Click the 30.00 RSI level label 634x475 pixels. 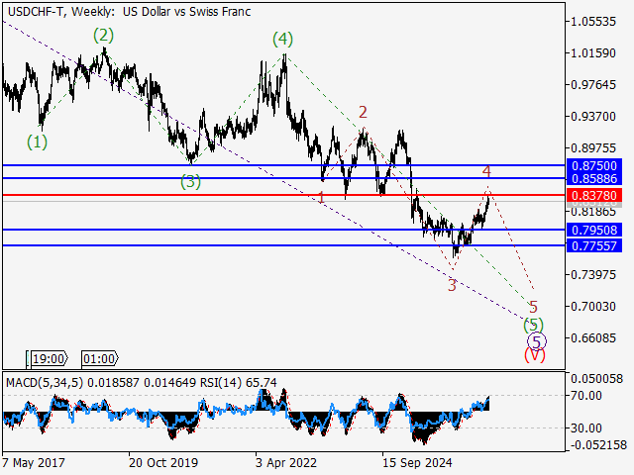(x=585, y=427)
